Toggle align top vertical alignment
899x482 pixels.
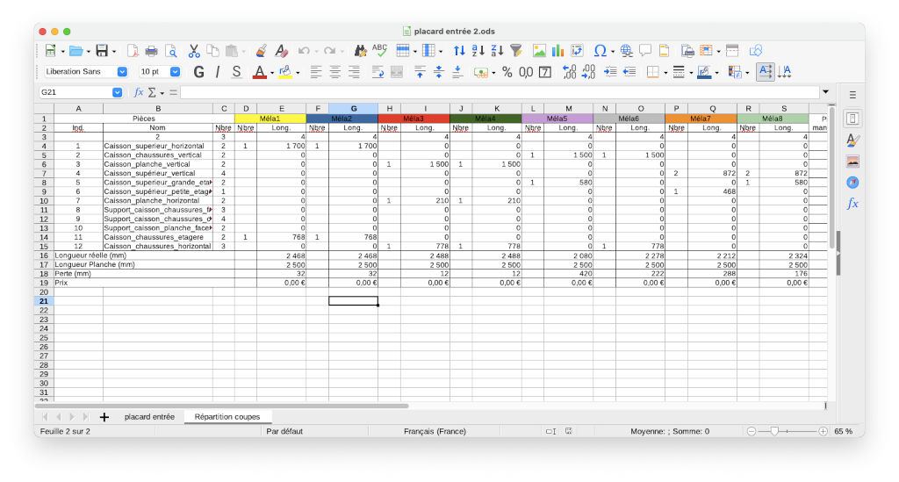[x=420, y=72]
